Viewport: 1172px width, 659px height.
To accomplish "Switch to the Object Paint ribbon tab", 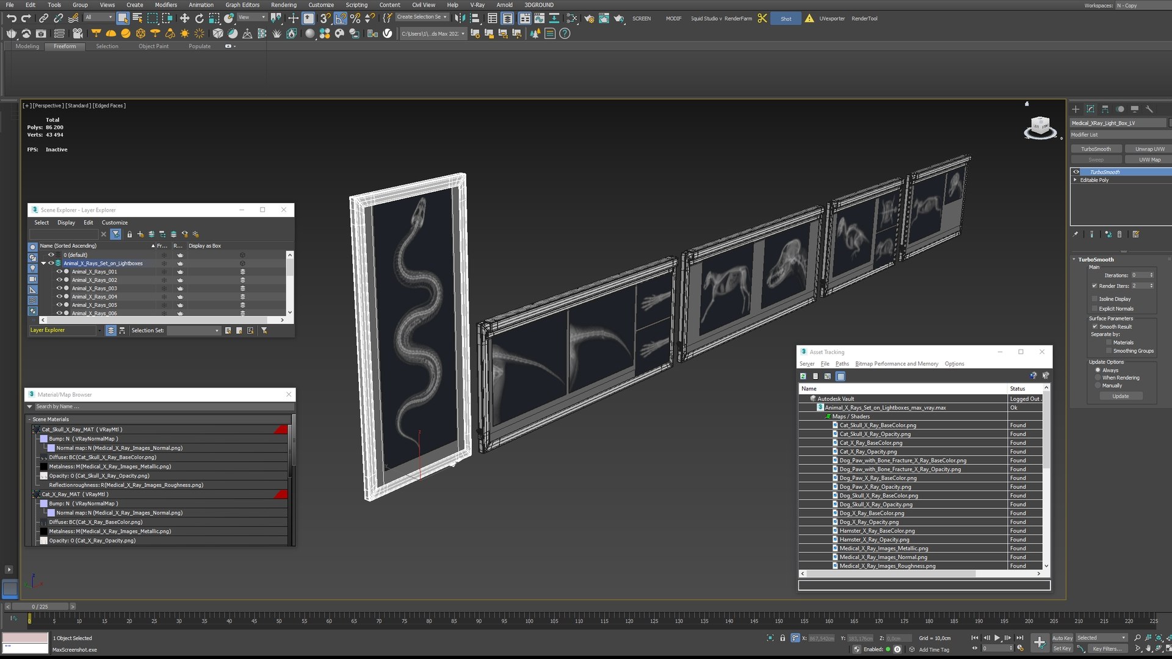I will pyautogui.click(x=153, y=46).
